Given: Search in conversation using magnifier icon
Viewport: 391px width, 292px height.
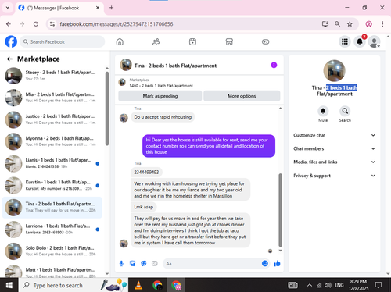Looking at the screenshot, I should pos(345,111).
